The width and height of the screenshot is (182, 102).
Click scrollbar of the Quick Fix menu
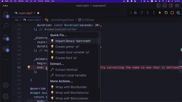point(99,60)
